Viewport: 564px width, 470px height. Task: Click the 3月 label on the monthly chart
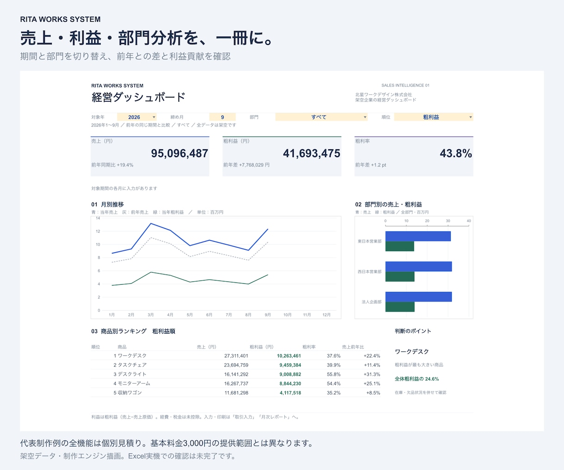point(151,315)
